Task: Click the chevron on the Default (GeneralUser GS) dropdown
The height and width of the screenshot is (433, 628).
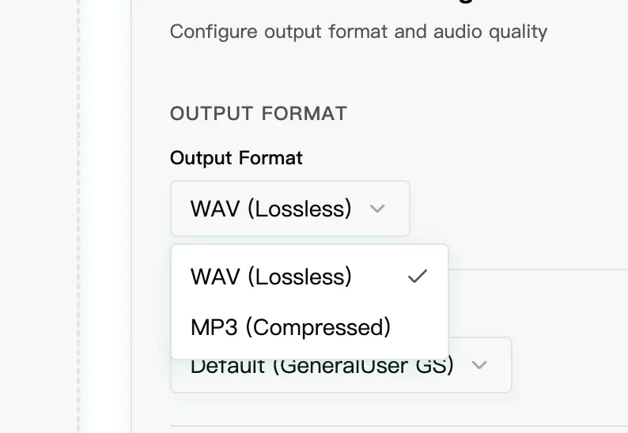Action: [479, 366]
